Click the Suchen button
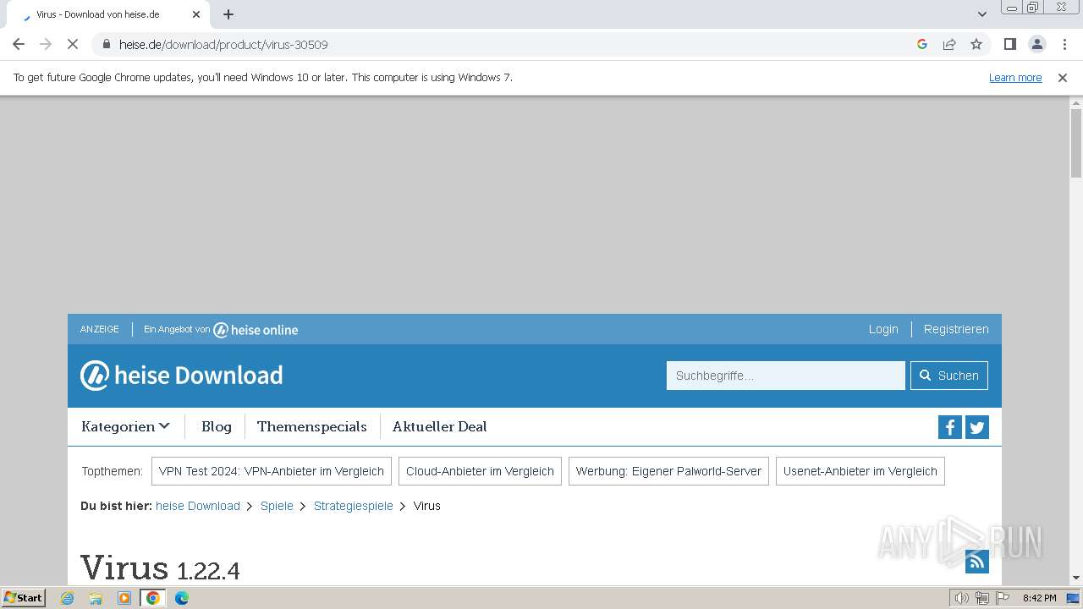 [x=949, y=376]
